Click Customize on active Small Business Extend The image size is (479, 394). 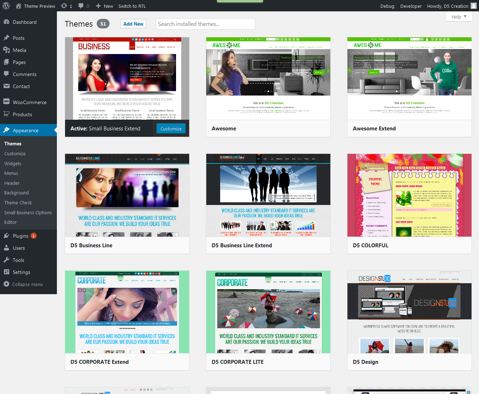tap(171, 129)
